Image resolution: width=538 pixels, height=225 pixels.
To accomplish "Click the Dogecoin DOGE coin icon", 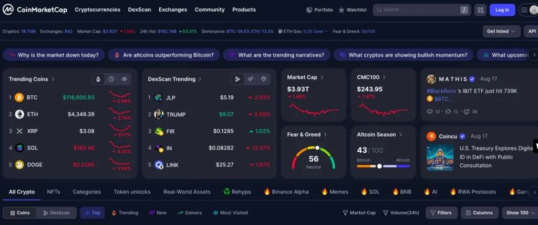I will point(19,164).
